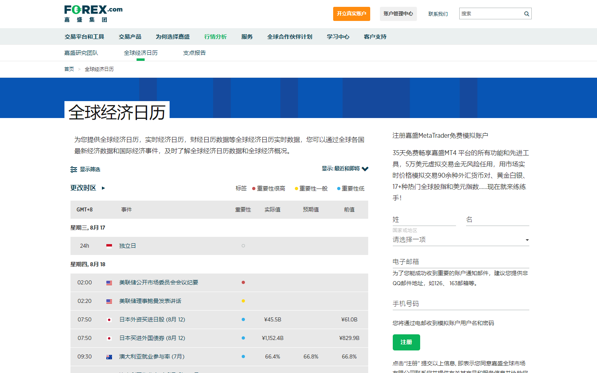Focus the 名 input field
This screenshot has width=597, height=373.
pyautogui.click(x=498, y=220)
